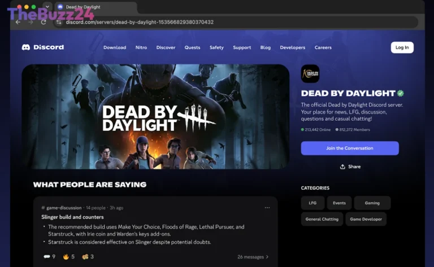The width and height of the screenshot is (434, 267).
Task: Open the post options three-dot menu
Action: tap(267, 208)
